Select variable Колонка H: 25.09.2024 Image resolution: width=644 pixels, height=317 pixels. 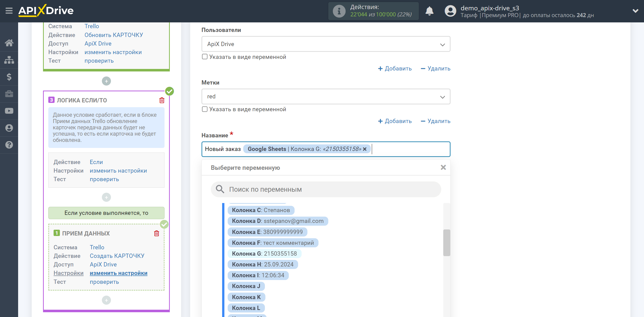pyautogui.click(x=263, y=264)
